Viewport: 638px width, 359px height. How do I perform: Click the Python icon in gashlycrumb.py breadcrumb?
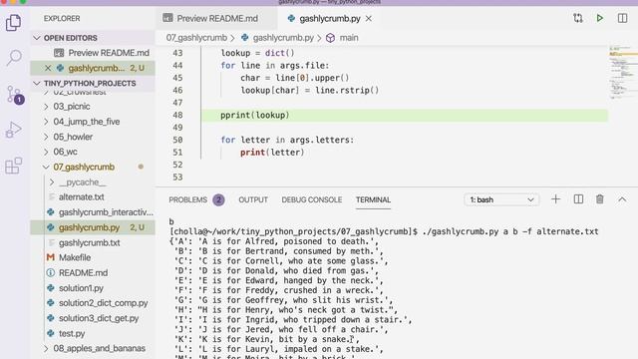[x=244, y=38]
